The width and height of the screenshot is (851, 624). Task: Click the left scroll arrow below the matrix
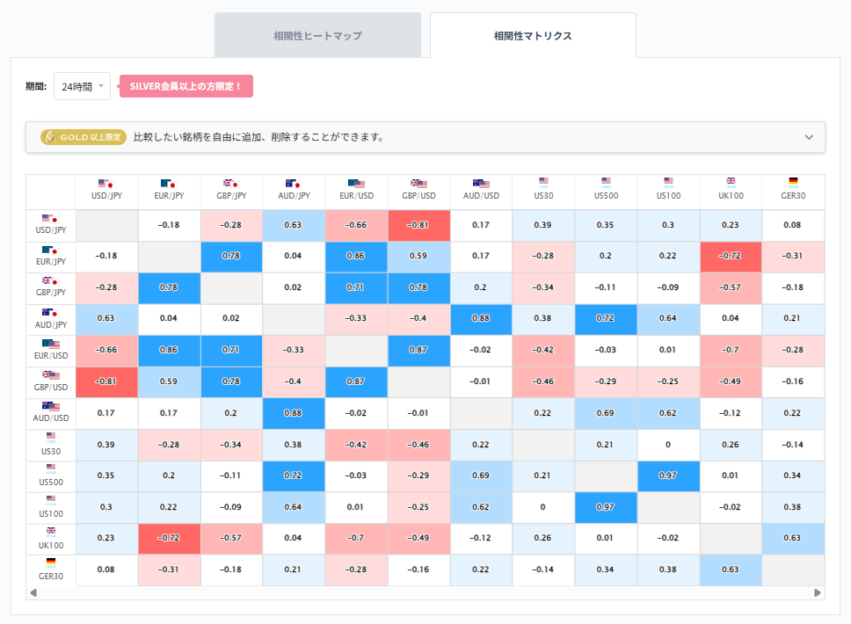[33, 593]
